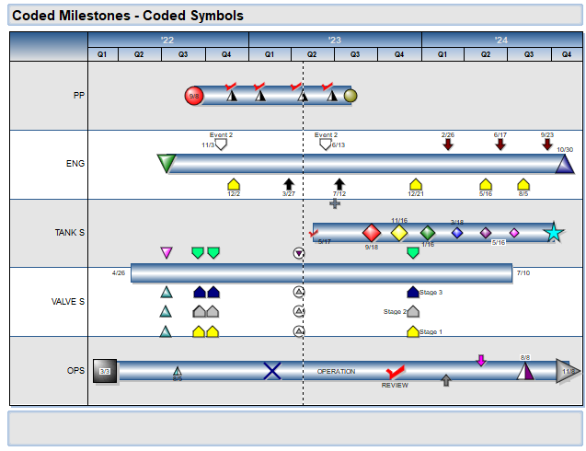Select the blue X symbol on the OPS bar

[x=272, y=371]
